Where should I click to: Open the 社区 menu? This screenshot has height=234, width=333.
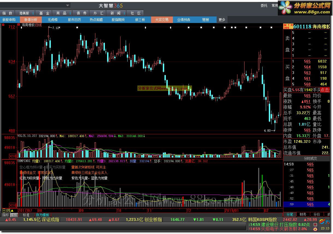tap(135, 13)
